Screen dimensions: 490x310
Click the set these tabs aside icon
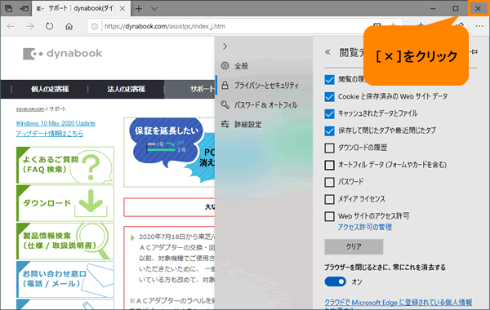point(24,8)
